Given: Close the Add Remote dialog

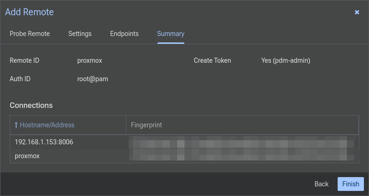Looking at the screenshot, I should 357,12.
